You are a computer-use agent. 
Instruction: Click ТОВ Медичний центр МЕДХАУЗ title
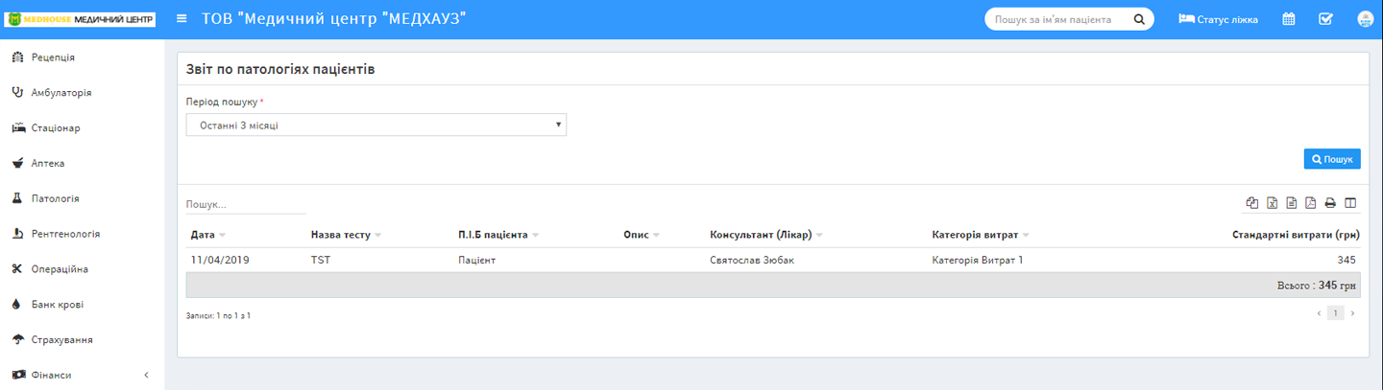[333, 19]
